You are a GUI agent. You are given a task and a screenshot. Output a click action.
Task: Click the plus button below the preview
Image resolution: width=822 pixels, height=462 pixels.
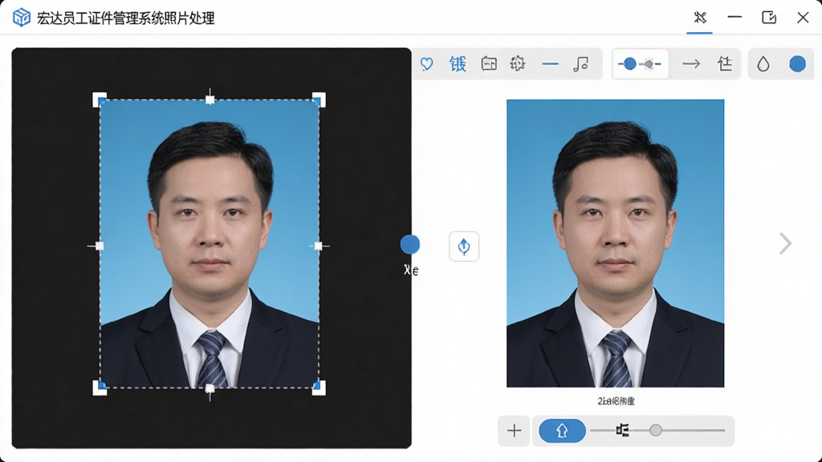(515, 431)
